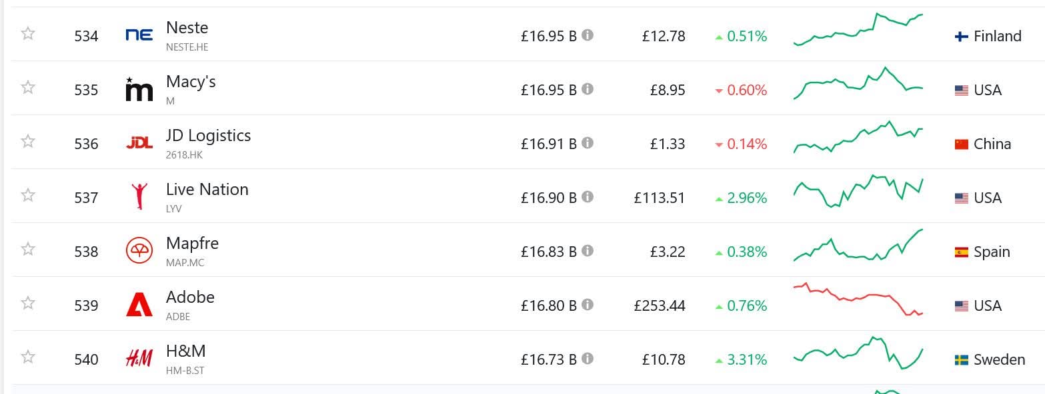The width and height of the screenshot is (1045, 394).
Task: Star Neste to add to favorites
Action: tap(27, 33)
